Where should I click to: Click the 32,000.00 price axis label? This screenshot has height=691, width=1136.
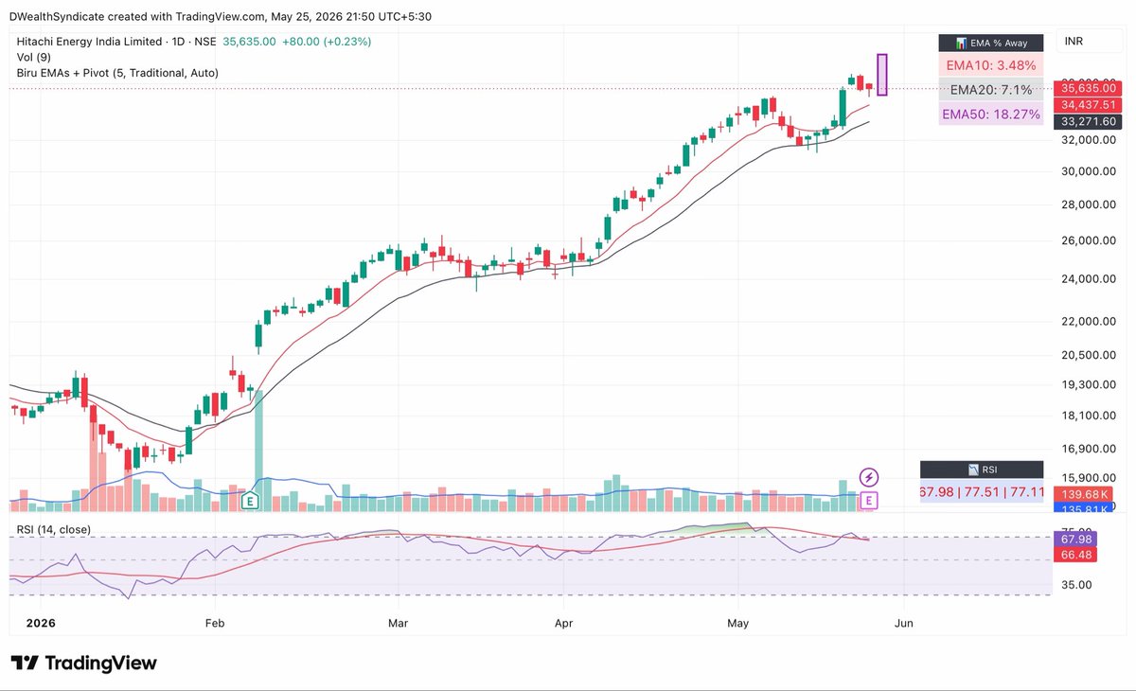coord(1089,140)
